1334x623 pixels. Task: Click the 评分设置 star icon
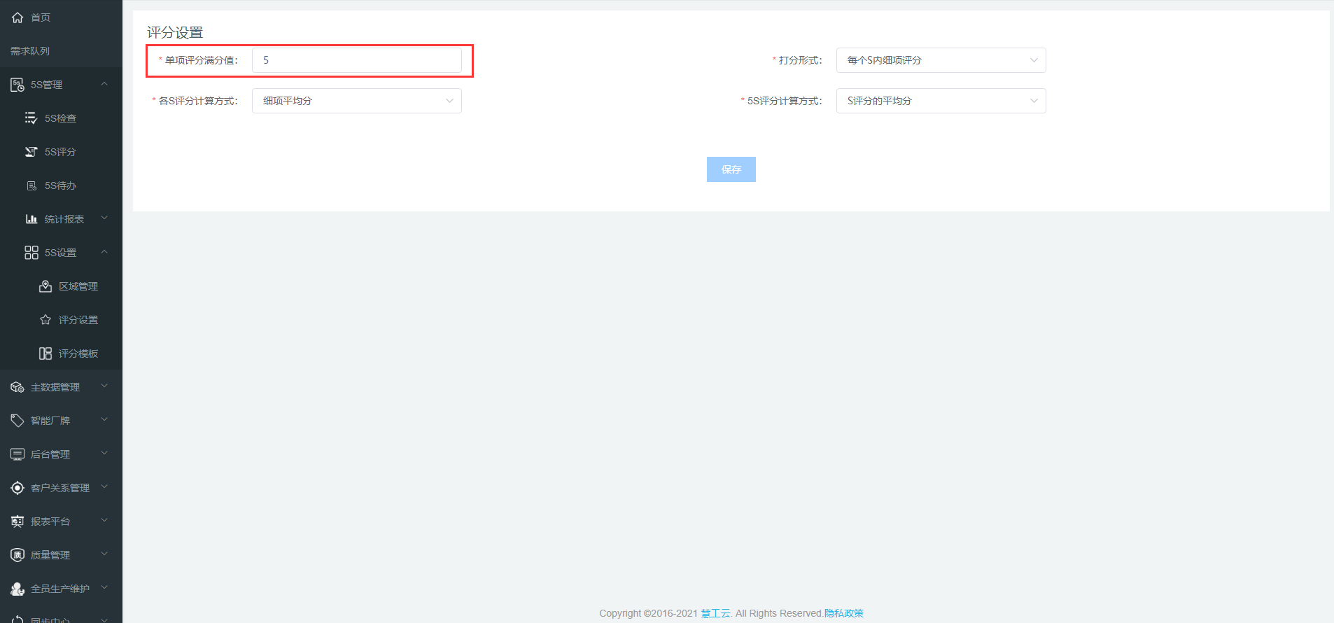pyautogui.click(x=45, y=320)
